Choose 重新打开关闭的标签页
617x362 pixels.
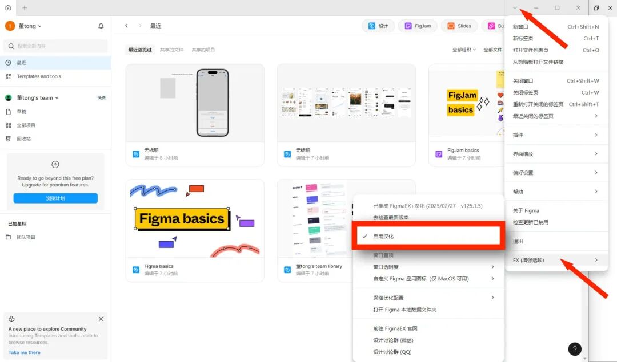pos(556,104)
